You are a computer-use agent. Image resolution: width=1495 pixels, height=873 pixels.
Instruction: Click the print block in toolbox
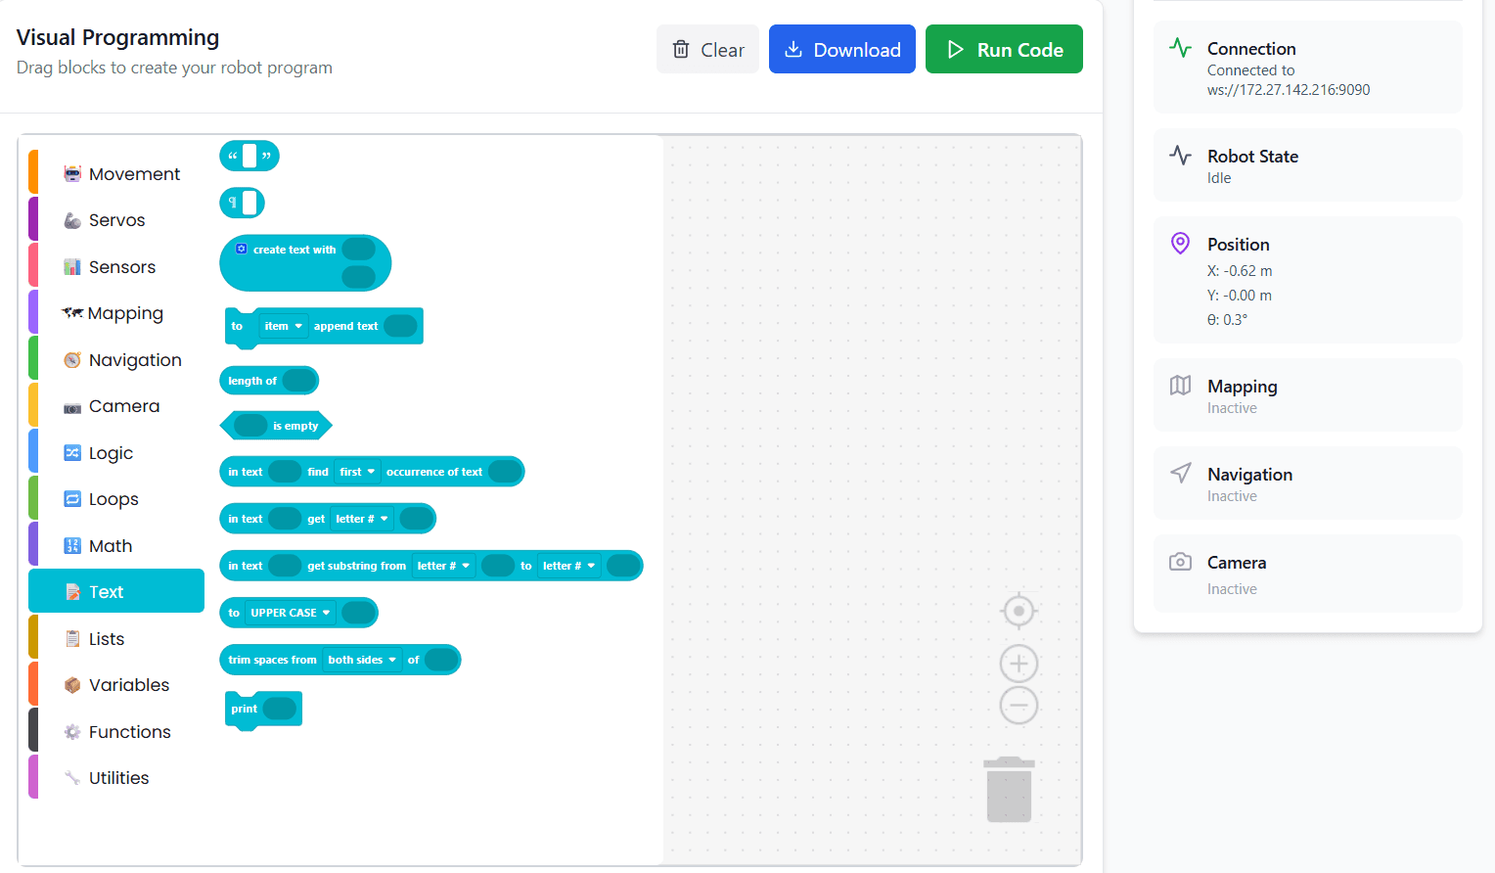pyautogui.click(x=245, y=709)
